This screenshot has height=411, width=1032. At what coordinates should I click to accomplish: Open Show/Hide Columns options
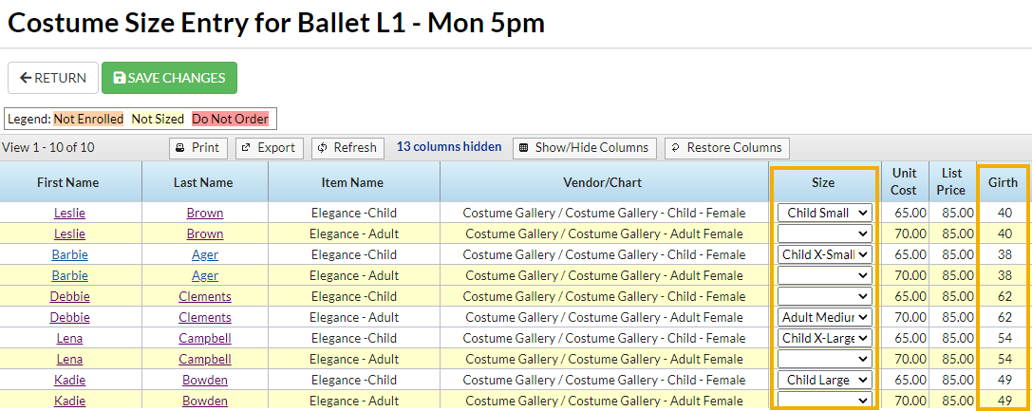(584, 148)
